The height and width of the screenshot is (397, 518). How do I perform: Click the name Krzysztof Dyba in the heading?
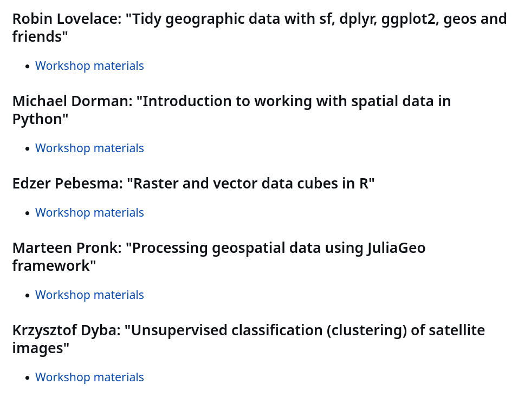[67, 330]
